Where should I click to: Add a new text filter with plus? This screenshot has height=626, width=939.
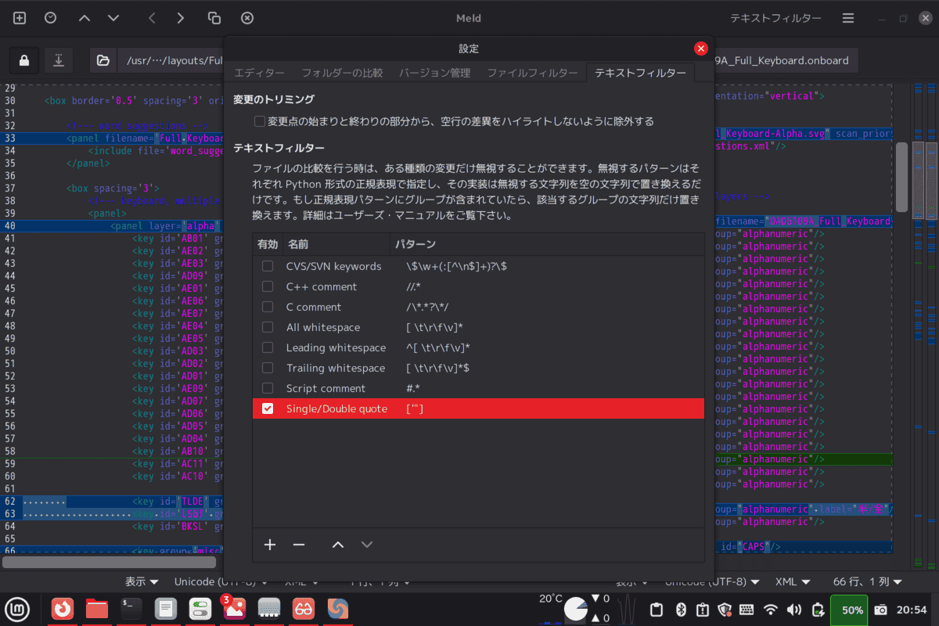click(270, 545)
